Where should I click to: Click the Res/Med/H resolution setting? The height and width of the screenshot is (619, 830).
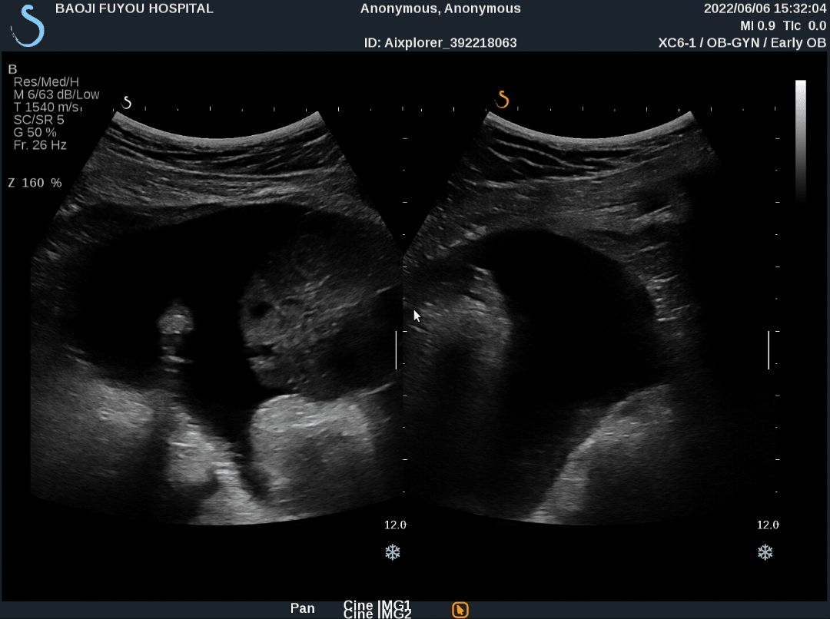[46, 81]
